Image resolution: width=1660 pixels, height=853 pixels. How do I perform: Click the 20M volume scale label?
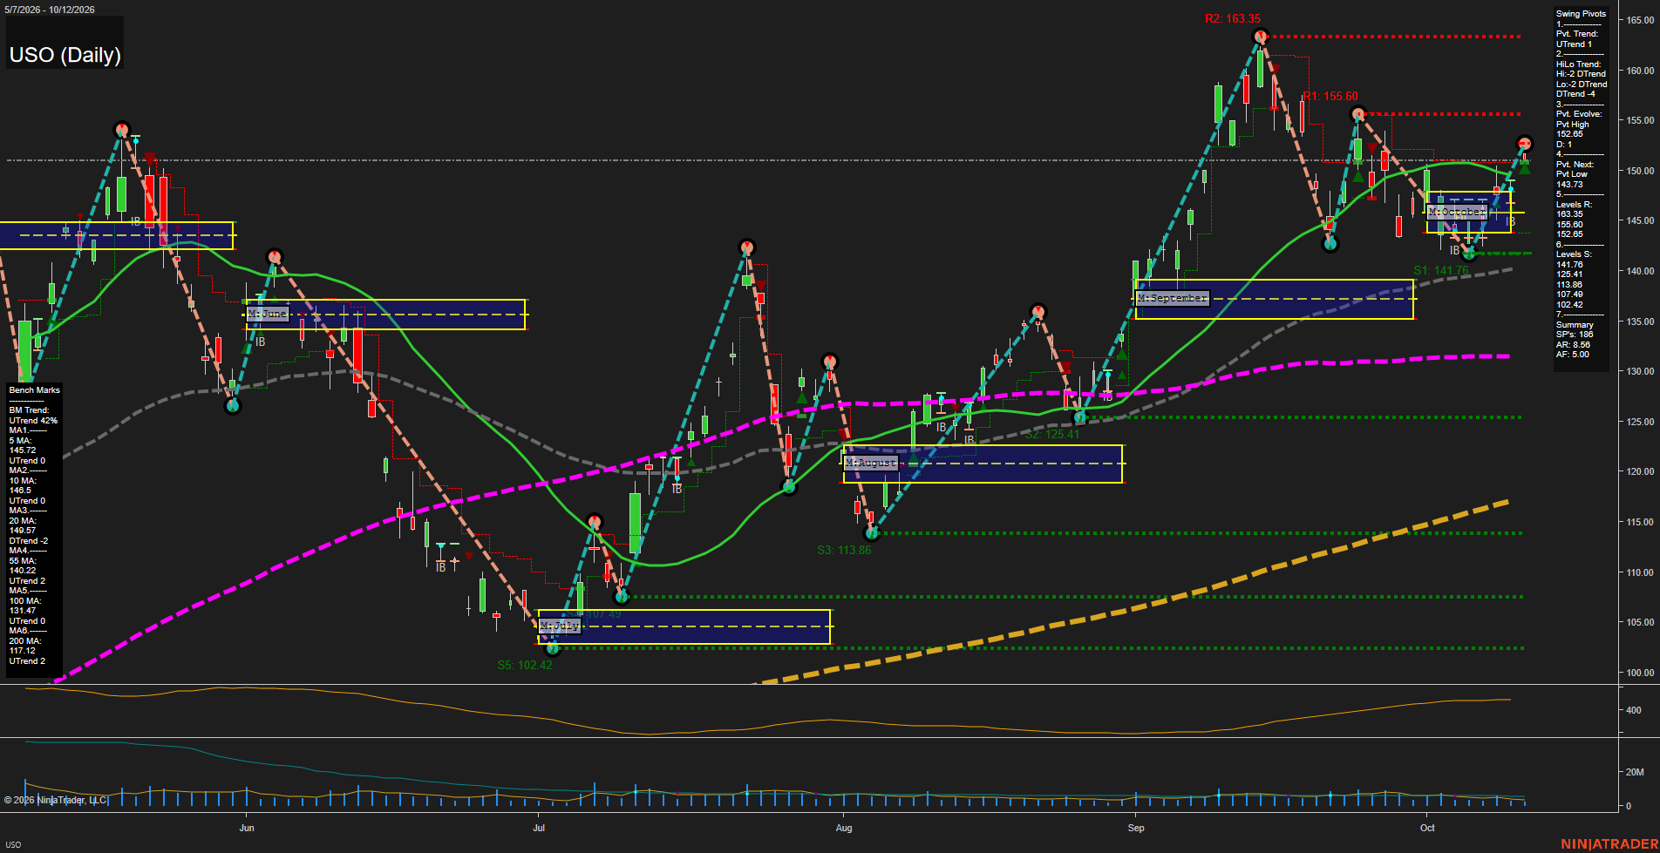point(1635,772)
